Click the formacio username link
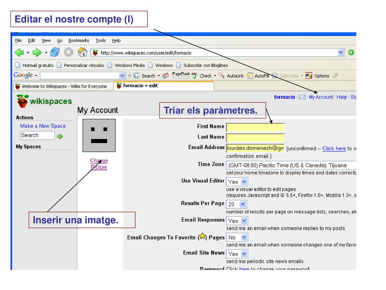The width and height of the screenshot is (386, 290). (x=285, y=97)
